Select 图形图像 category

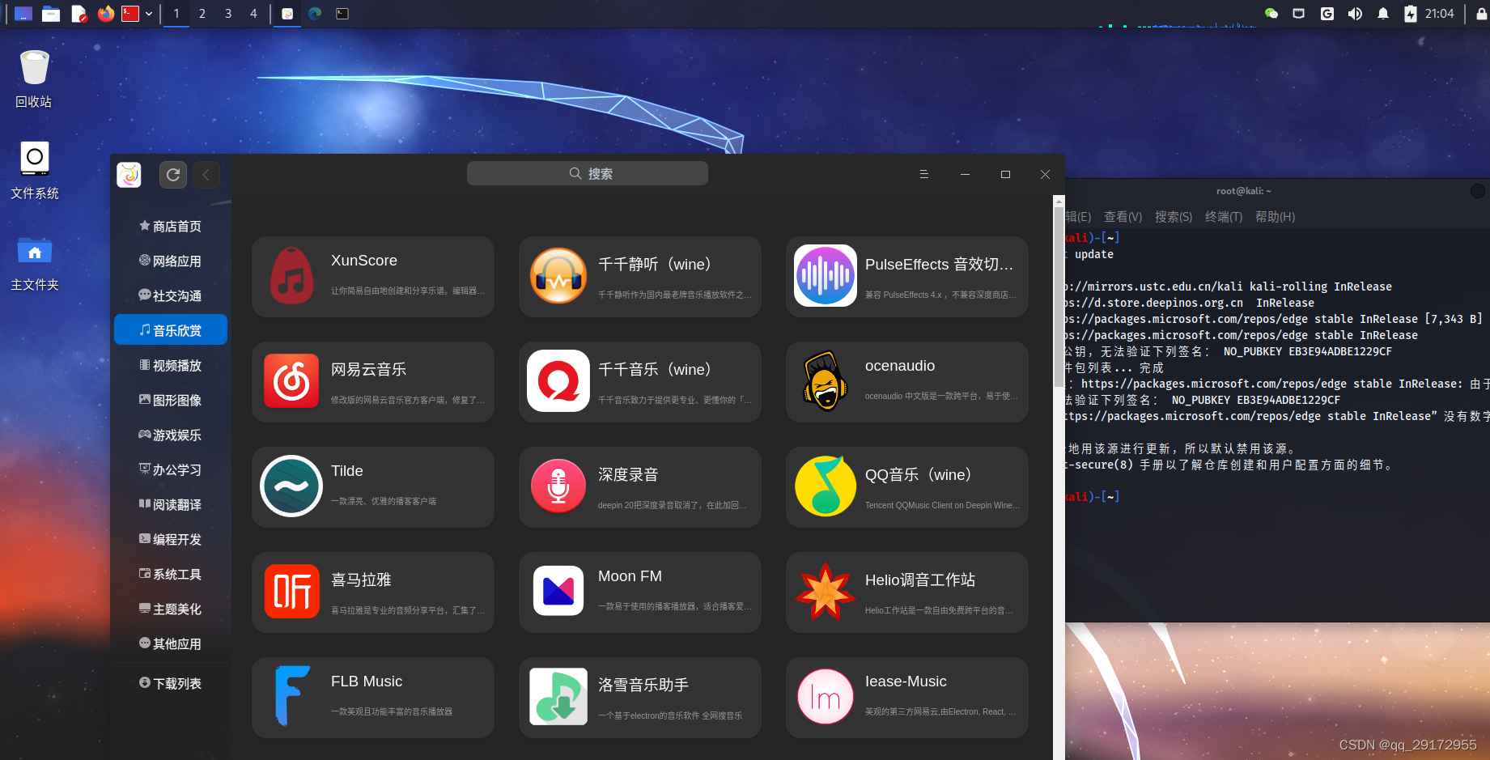click(x=170, y=400)
